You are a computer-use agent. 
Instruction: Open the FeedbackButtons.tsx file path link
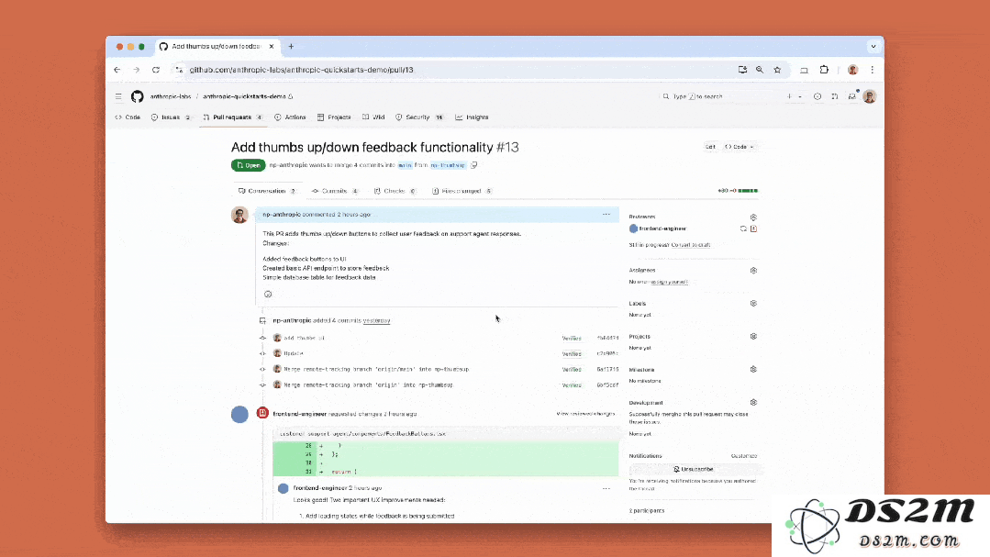[363, 434]
